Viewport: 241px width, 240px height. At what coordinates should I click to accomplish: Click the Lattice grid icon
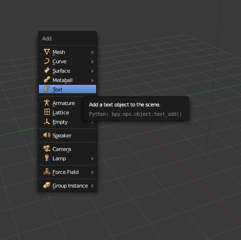[47, 112]
